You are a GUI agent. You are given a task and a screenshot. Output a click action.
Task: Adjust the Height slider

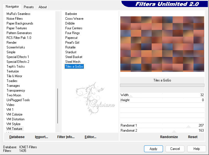(x=162, y=100)
